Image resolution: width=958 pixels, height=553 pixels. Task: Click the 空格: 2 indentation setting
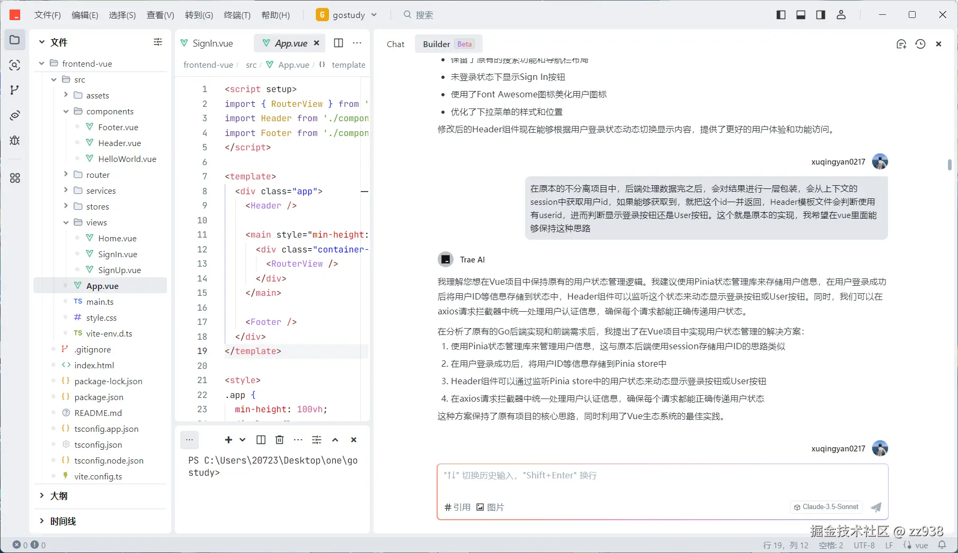click(831, 545)
